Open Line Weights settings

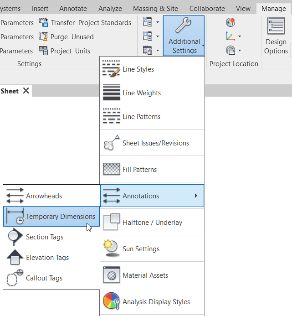(141, 93)
